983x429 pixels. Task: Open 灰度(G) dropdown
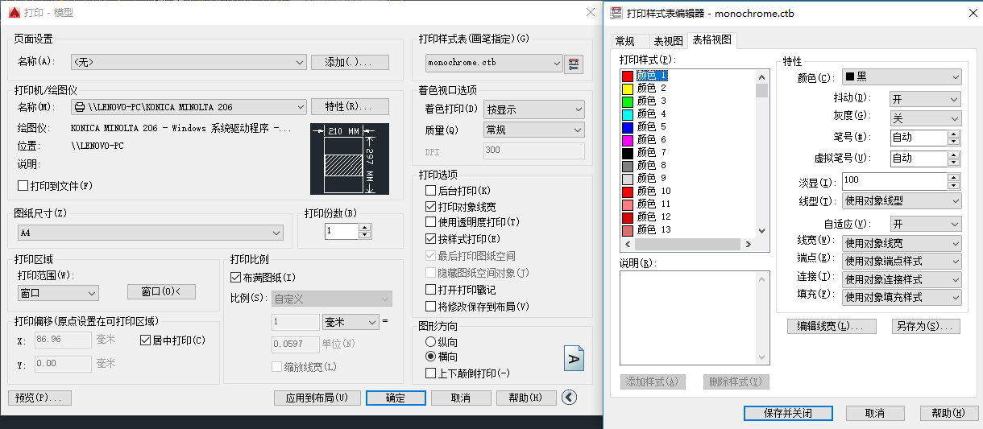tap(925, 118)
